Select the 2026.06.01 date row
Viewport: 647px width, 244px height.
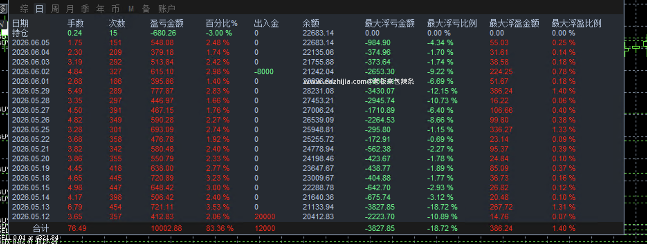coord(31,81)
